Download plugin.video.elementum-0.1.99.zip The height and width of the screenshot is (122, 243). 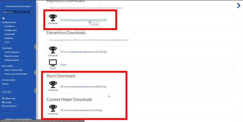point(83,52)
